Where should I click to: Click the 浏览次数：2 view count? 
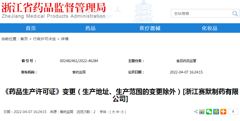pos(86,112)
